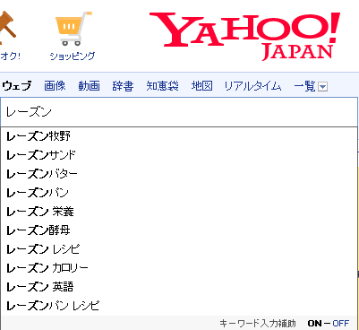Open the 地図 tab
The image size is (359, 330).
(x=202, y=86)
